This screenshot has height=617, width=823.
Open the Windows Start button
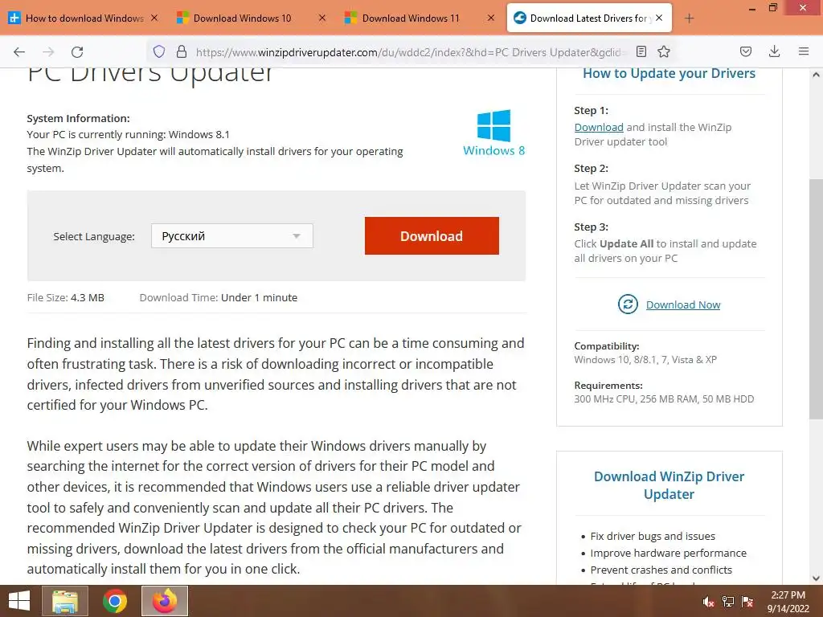coord(19,601)
